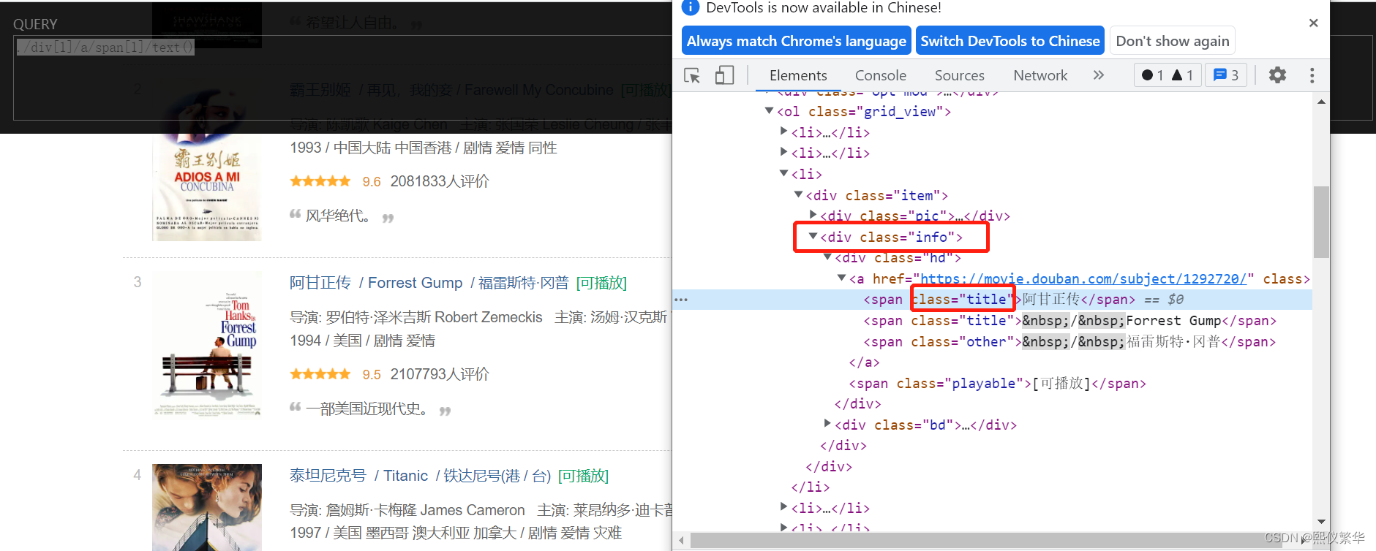The image size is (1376, 551).
Task: Open the DevTools three-dot customize menu
Action: [1312, 75]
